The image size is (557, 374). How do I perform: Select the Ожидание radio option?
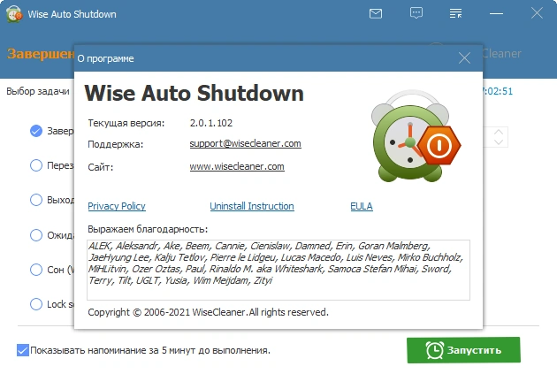pos(36,235)
